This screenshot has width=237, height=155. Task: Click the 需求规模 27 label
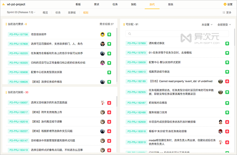(x=107, y=24)
